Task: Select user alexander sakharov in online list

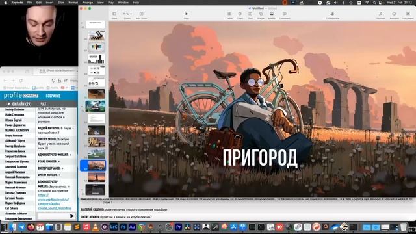Action: [x=16, y=214]
